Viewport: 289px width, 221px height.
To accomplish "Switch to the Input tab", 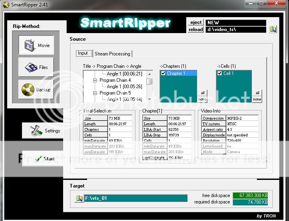I will pyautogui.click(x=84, y=53).
